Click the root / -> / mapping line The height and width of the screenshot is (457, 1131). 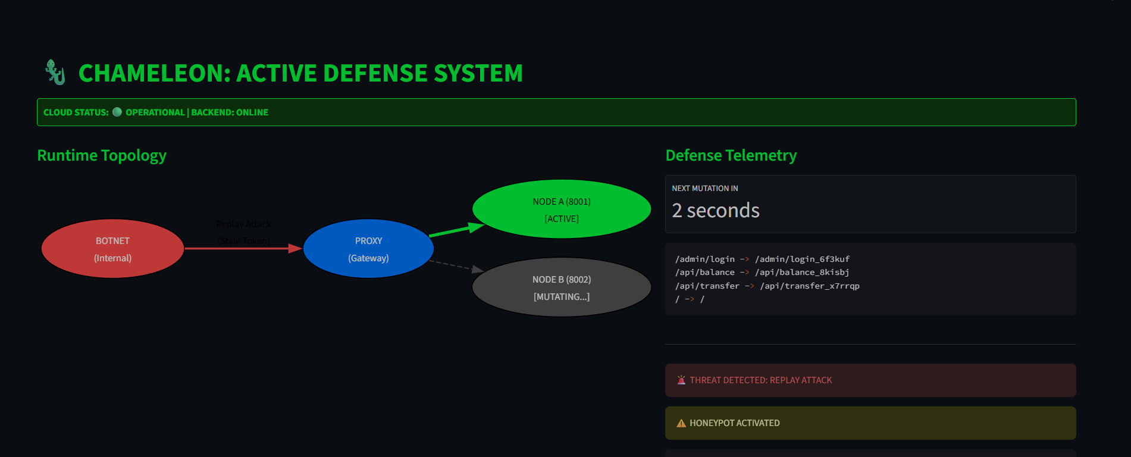click(x=690, y=299)
